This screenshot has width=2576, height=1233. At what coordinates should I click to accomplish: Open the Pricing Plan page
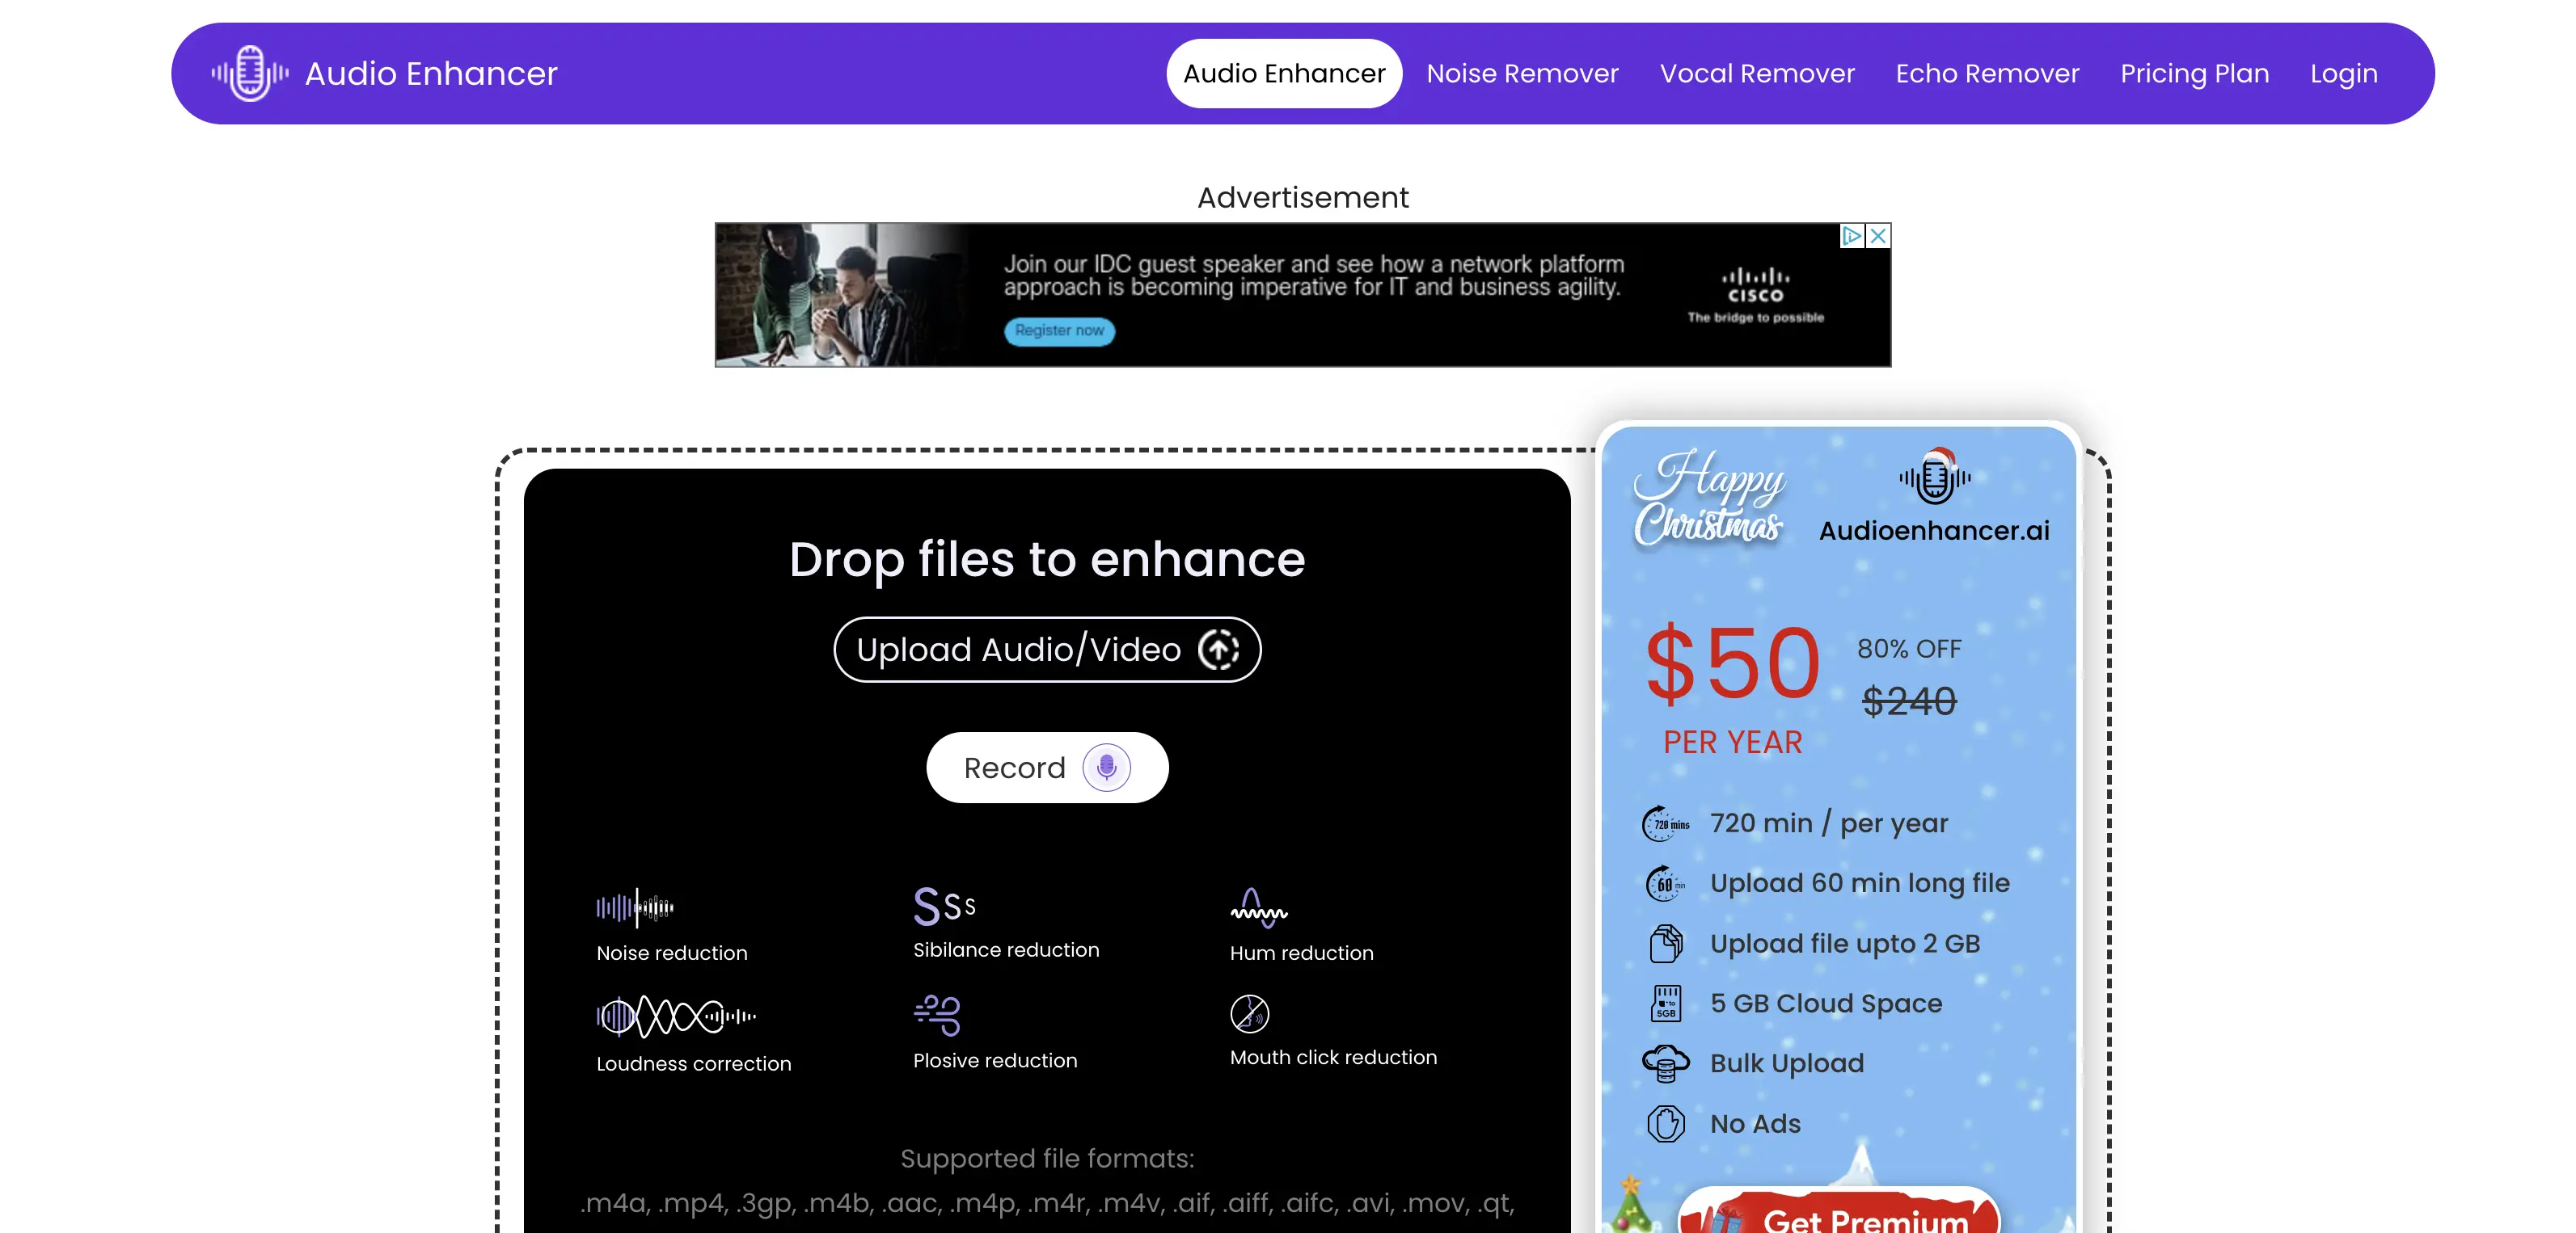point(2195,72)
